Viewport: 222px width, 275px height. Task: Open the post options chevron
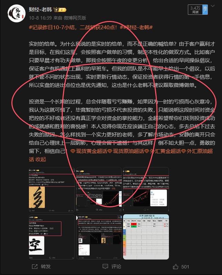click(x=213, y=6)
